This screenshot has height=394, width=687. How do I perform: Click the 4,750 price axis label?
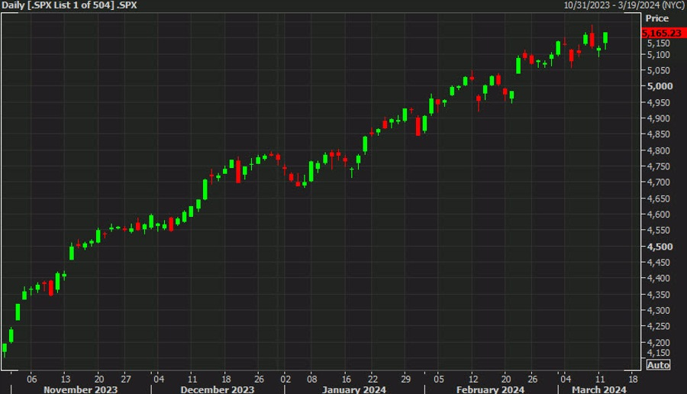pos(659,166)
